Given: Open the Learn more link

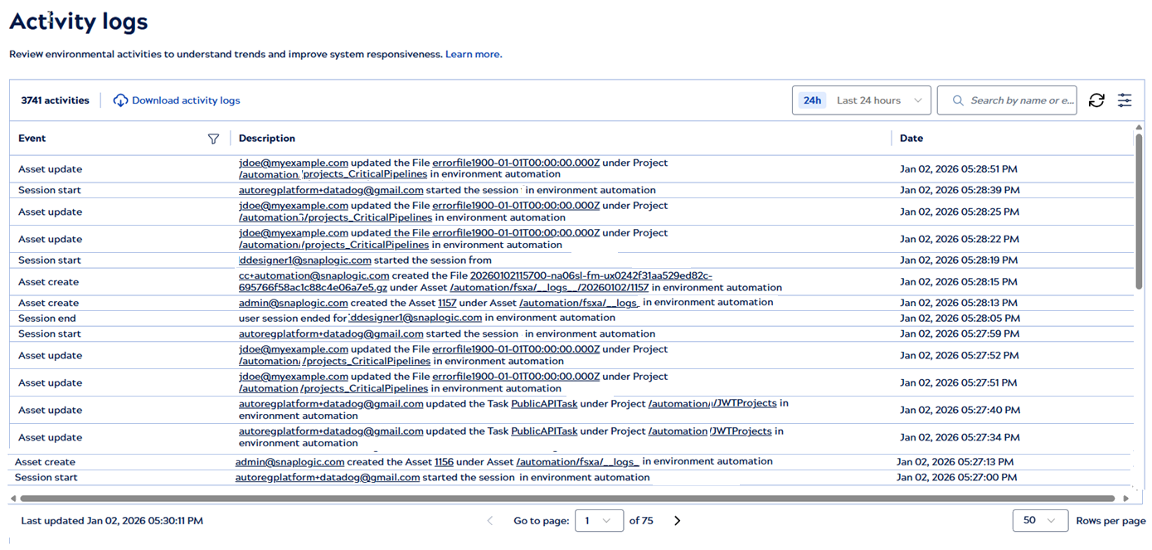Looking at the screenshot, I should pos(473,54).
